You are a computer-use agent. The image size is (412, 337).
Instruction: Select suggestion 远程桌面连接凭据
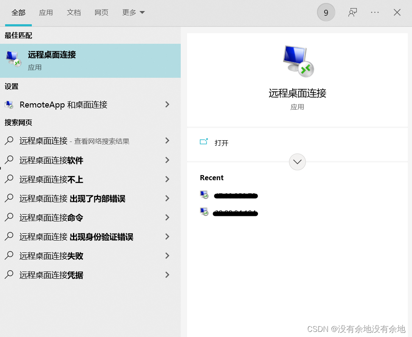pyautogui.click(x=90, y=275)
